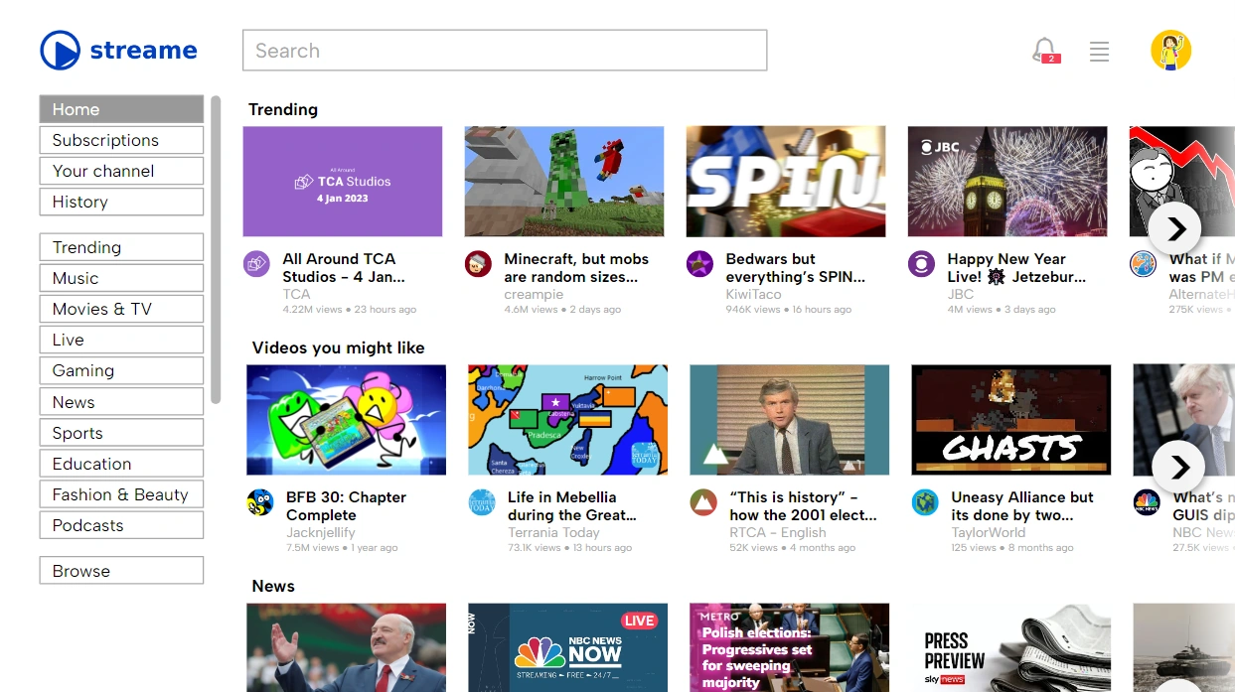Screen dimensions: 1235x692
Task: Click the 'Jacknjellify' channel name
Action: coord(321,533)
